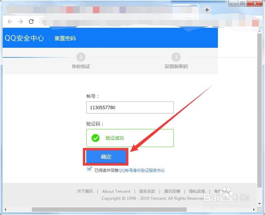Screen dimensions: 265x215
Task: Open the QQ帐号身份验证服务协议 link
Action: [x=142, y=171]
